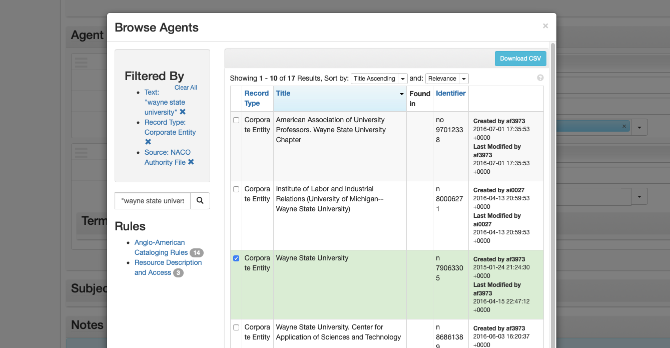The image size is (670, 348).
Task: Close the Browse Agents dialog
Action: (x=545, y=26)
